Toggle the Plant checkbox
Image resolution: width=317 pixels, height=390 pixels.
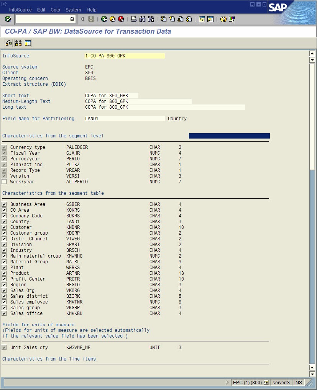pos(4,267)
